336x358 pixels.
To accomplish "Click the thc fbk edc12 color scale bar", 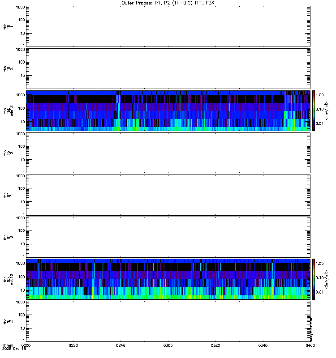I will coord(314,279).
